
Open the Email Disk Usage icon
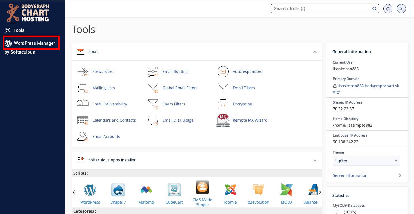pyautogui.click(x=153, y=120)
